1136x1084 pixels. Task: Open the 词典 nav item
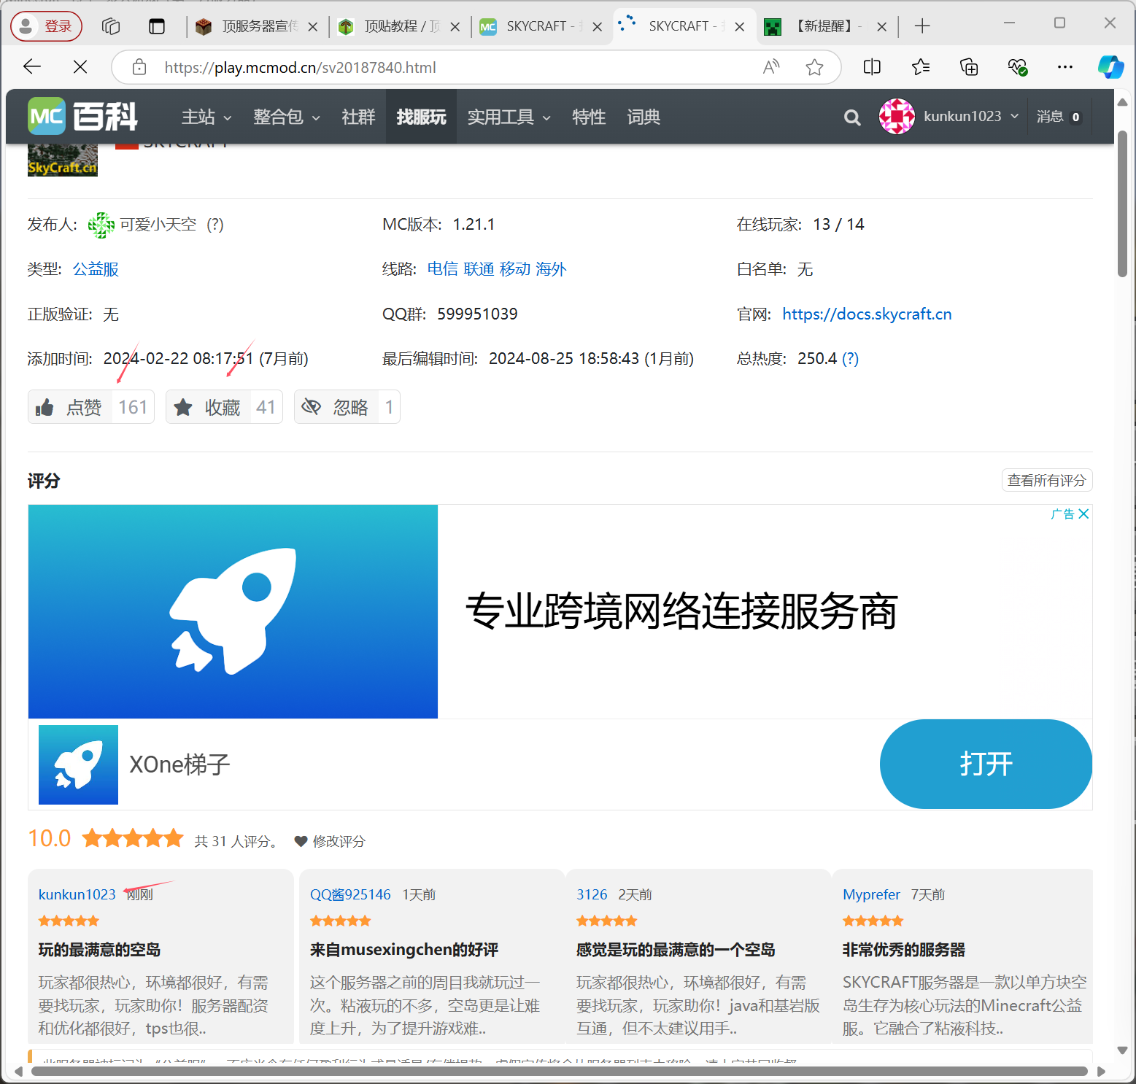[x=644, y=117]
